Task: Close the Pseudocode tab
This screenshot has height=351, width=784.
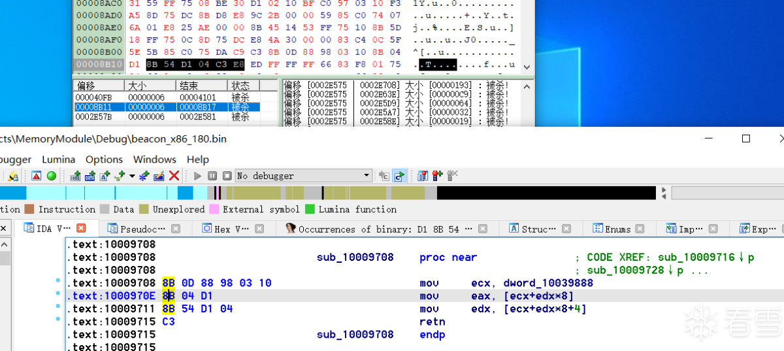Action: tap(176, 229)
